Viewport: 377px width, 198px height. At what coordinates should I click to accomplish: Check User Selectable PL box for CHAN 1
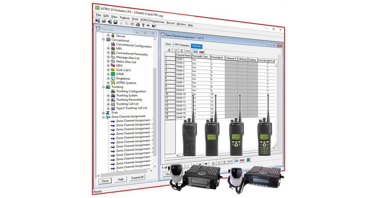[268, 64]
